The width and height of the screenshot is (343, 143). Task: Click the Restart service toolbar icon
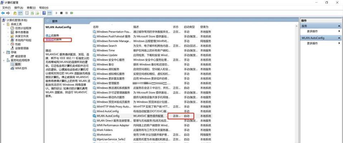pos(72,13)
